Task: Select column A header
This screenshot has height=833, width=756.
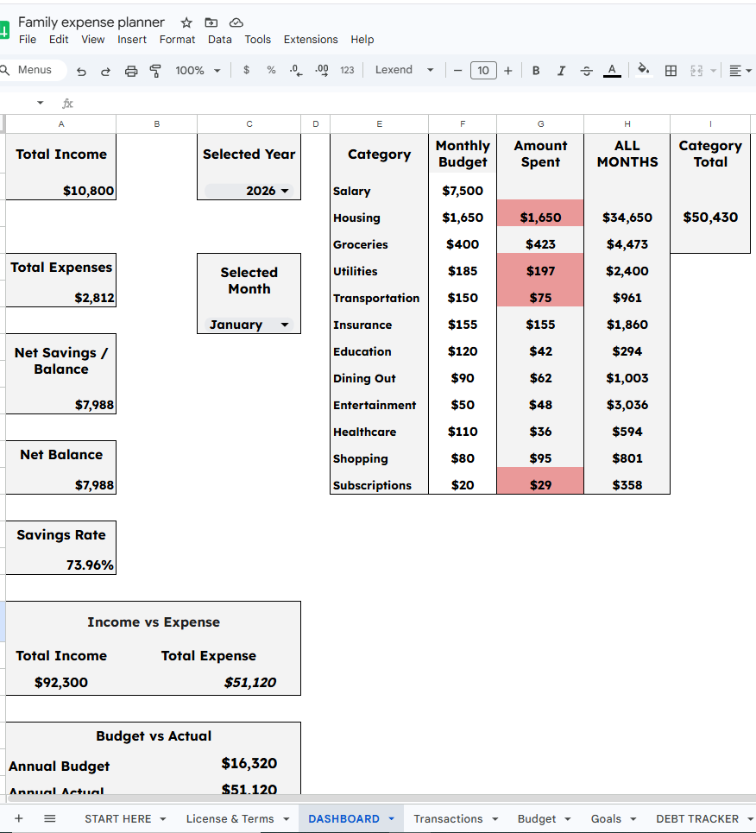Action: [x=61, y=123]
